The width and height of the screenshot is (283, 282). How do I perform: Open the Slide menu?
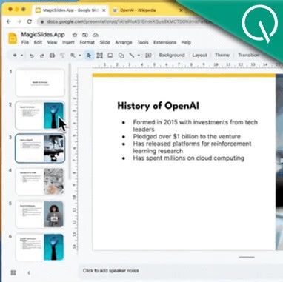pos(104,42)
